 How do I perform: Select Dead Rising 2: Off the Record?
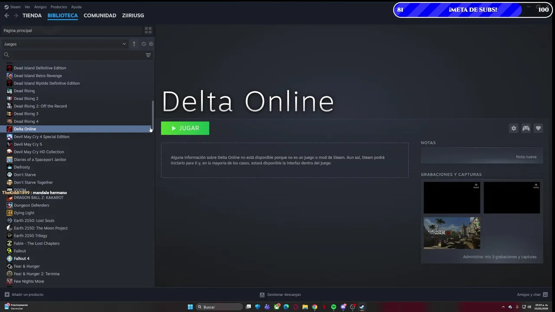[x=40, y=106]
